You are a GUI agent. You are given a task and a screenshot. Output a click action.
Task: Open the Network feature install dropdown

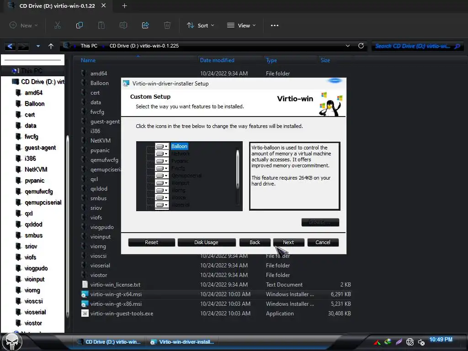162,154
